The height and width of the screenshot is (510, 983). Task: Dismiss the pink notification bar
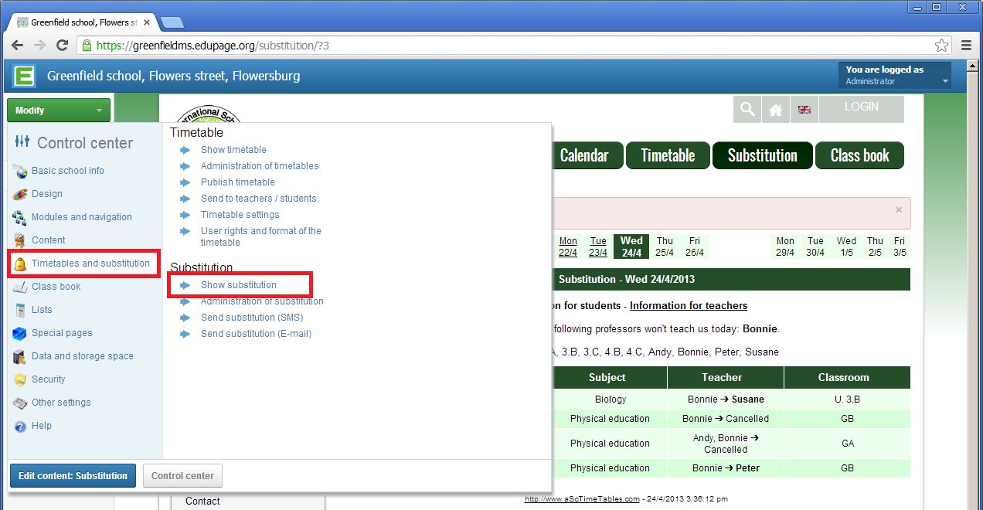pos(898,209)
